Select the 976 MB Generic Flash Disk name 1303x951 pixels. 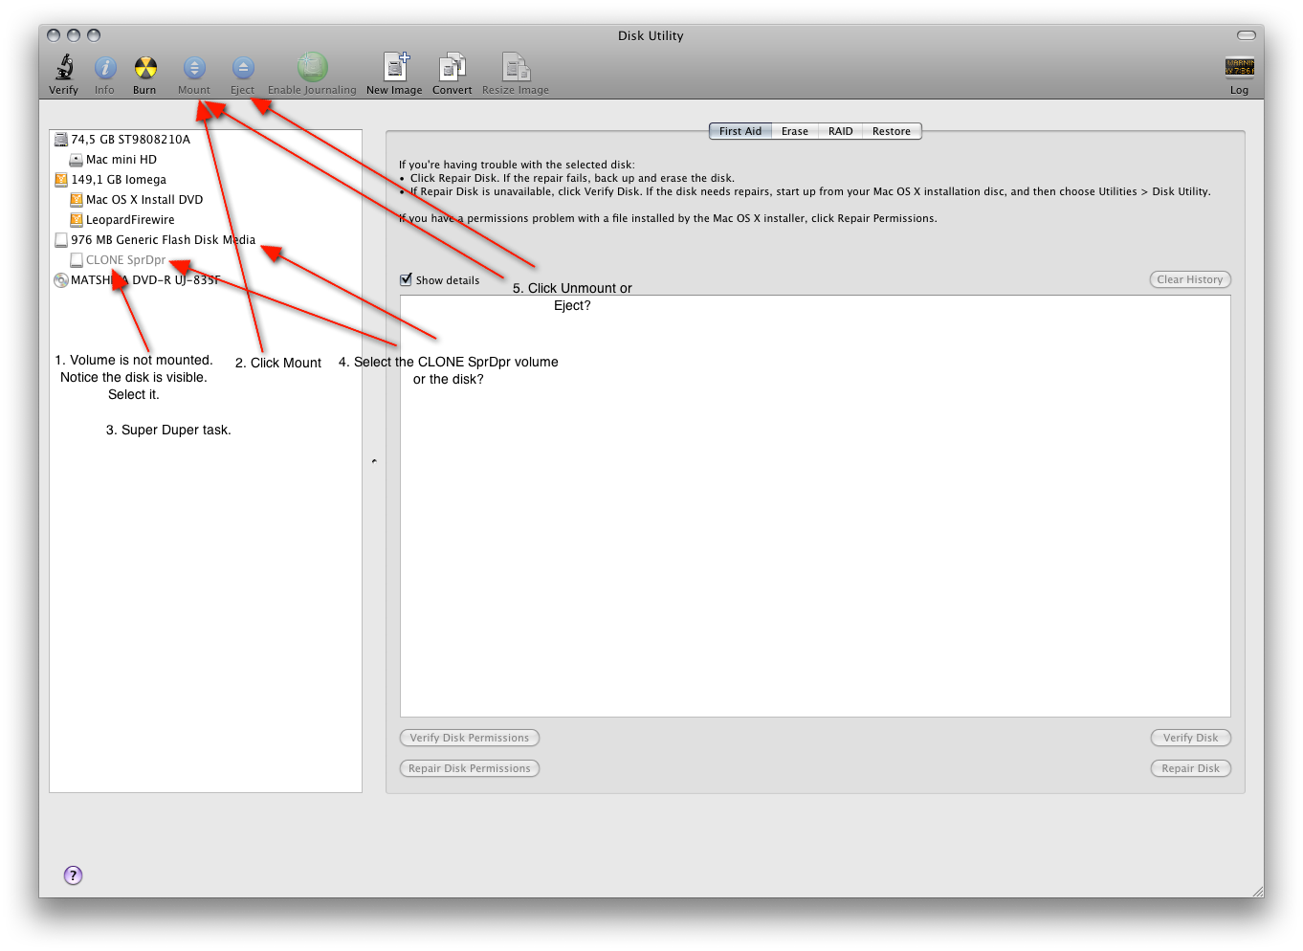(164, 240)
